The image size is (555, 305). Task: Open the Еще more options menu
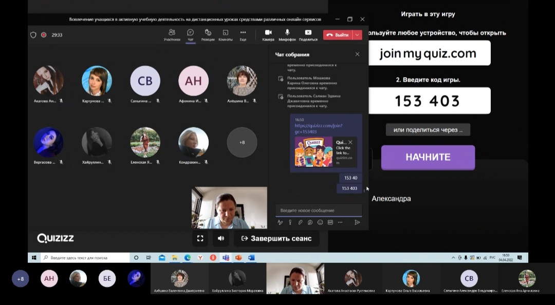click(x=243, y=34)
